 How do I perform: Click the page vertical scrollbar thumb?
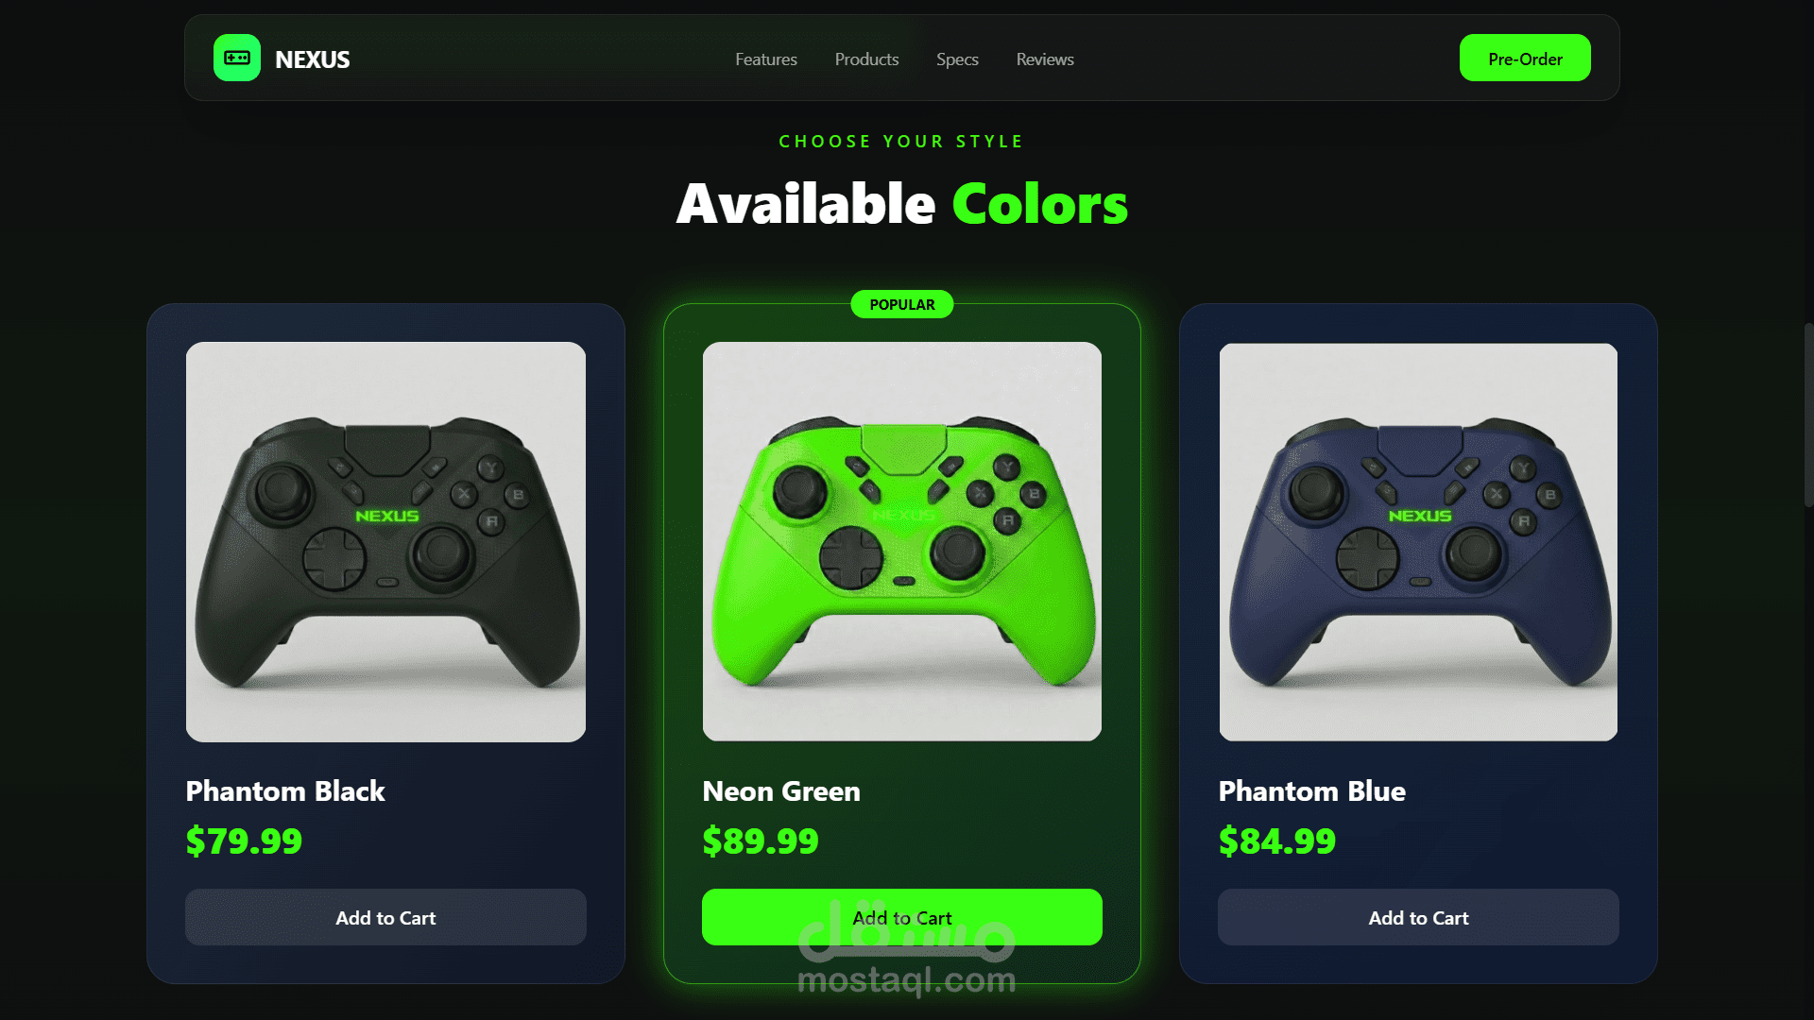point(1808,416)
